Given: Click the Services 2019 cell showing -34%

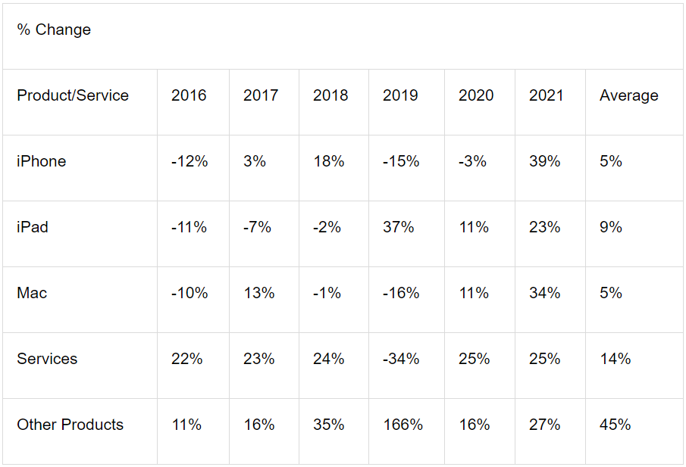Looking at the screenshot, I should (401, 359).
